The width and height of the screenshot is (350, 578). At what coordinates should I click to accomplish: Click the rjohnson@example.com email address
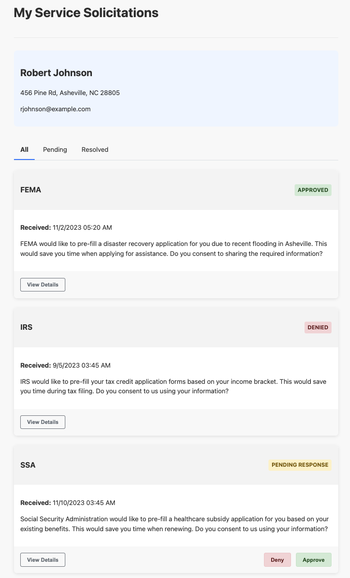tap(55, 109)
